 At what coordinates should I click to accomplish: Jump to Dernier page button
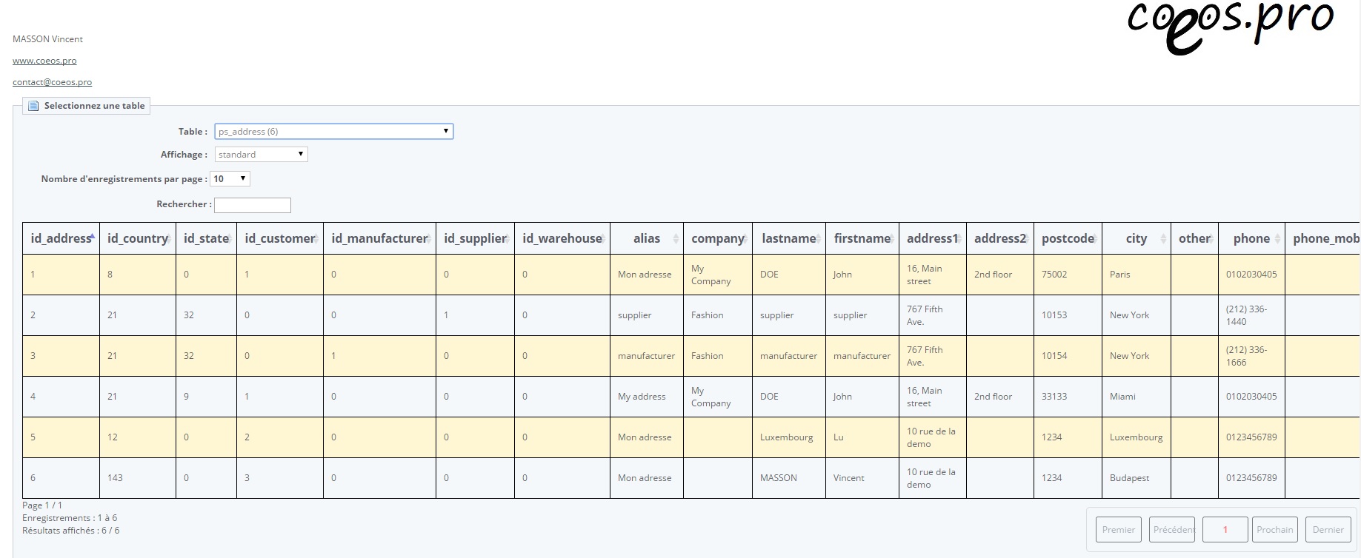[1328, 530]
